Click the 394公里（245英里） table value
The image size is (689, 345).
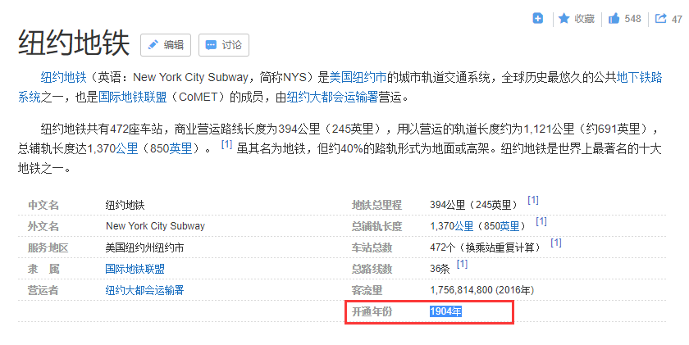[476, 205]
